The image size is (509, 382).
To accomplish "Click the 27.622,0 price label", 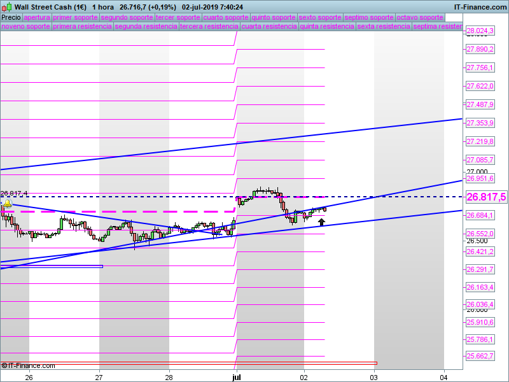I will (x=480, y=87).
